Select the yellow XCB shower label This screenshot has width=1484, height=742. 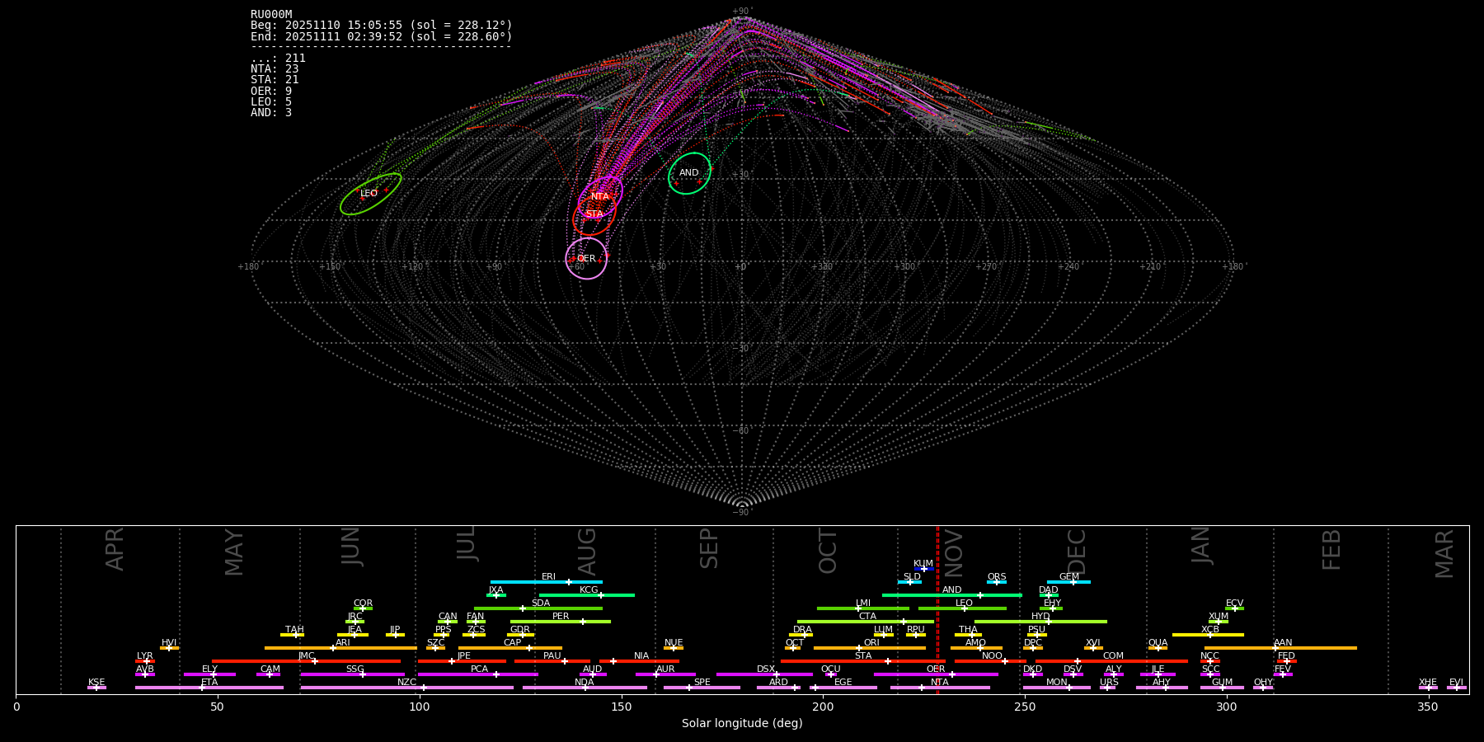click(1209, 629)
